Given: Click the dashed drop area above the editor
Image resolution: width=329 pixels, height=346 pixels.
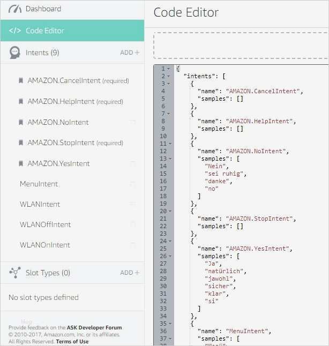Looking at the screenshot, I should tap(241, 46).
